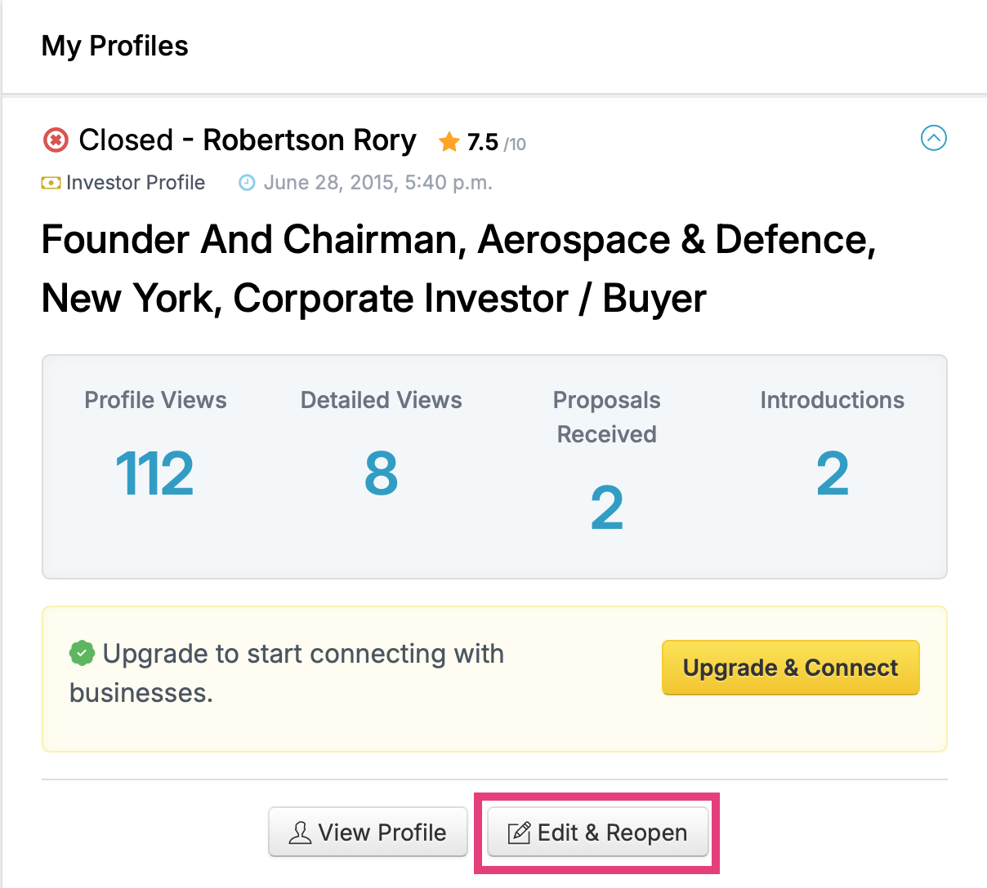Click the My Profiles heading

(115, 46)
